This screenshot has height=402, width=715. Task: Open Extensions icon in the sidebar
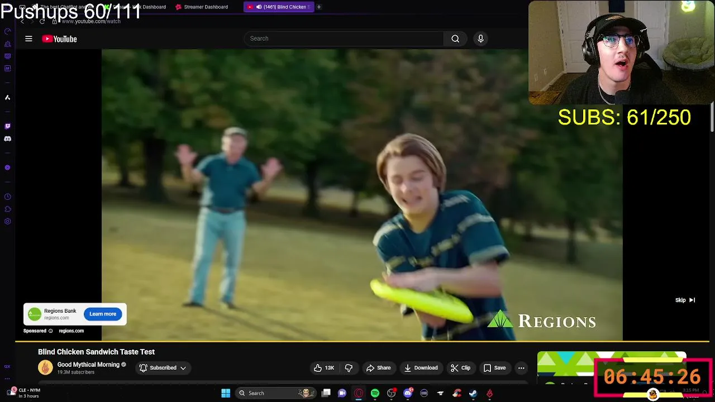7,209
